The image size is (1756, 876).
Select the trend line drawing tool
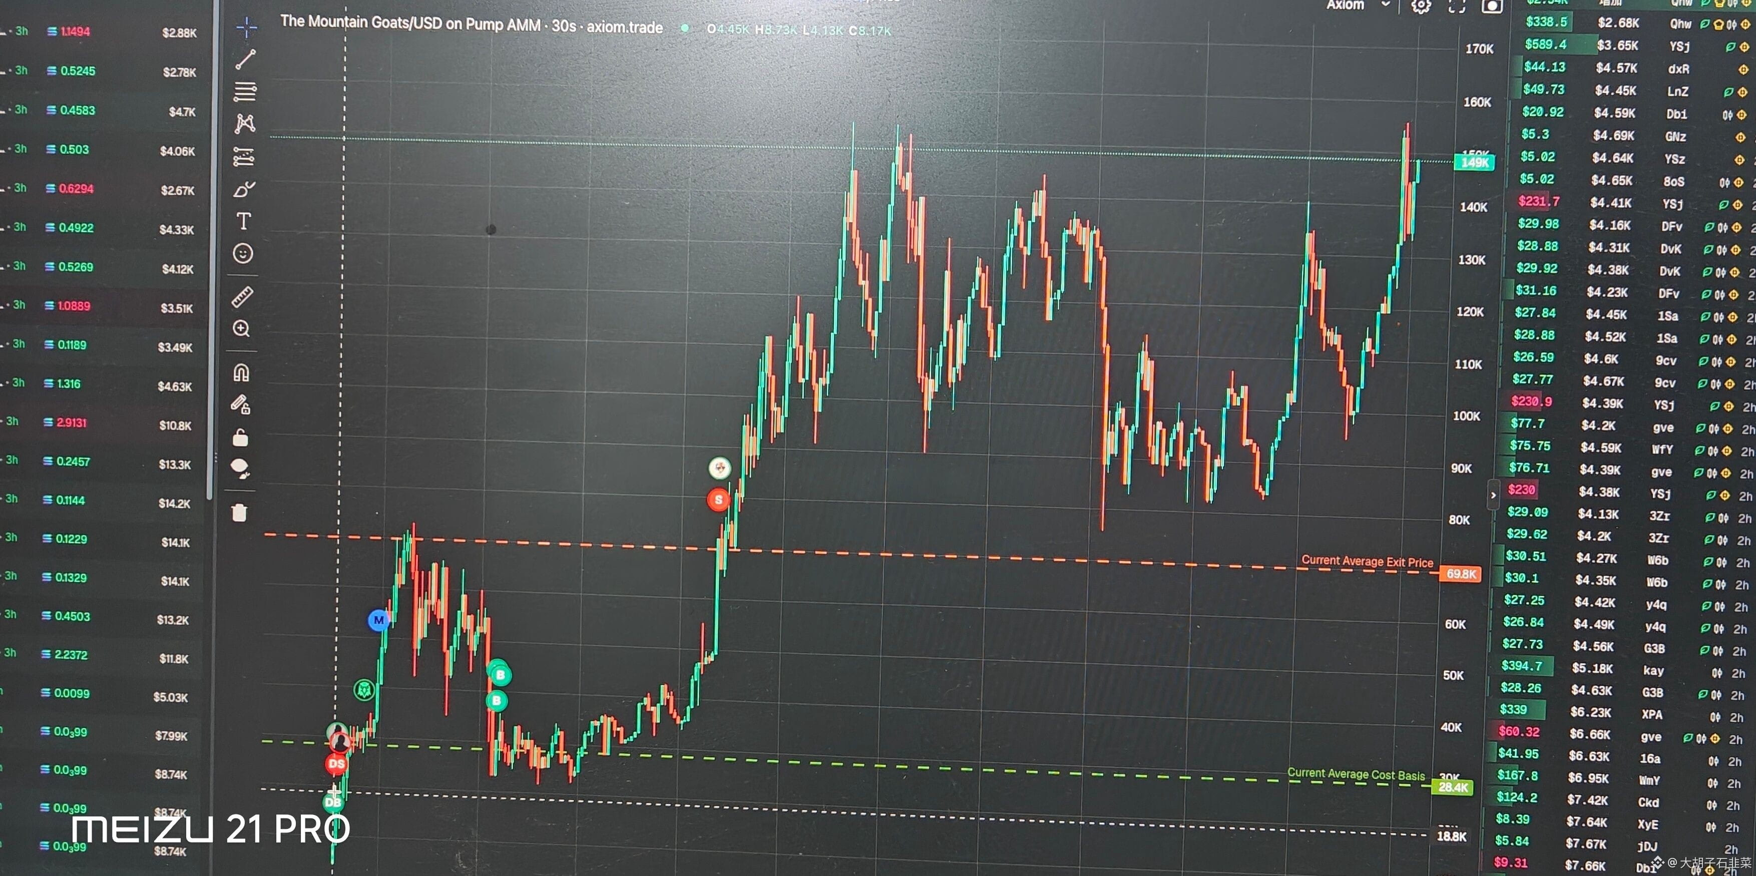point(245,59)
